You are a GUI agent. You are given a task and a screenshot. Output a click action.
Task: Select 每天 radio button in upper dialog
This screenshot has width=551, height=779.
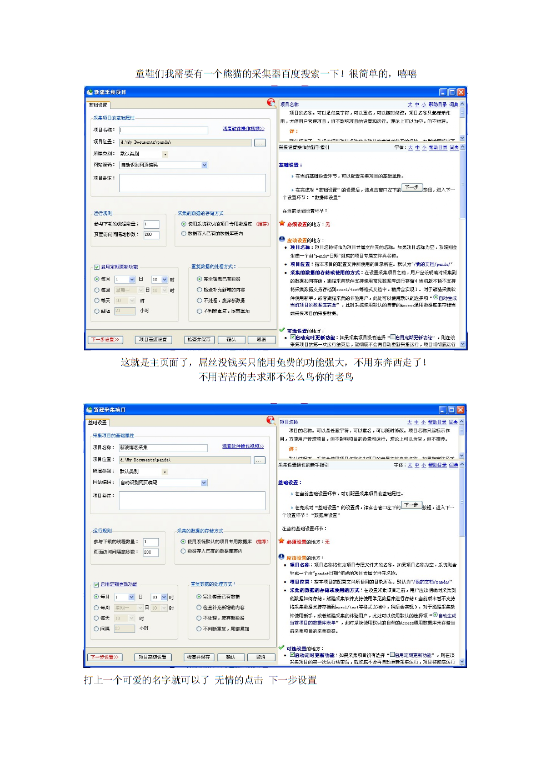coord(97,300)
